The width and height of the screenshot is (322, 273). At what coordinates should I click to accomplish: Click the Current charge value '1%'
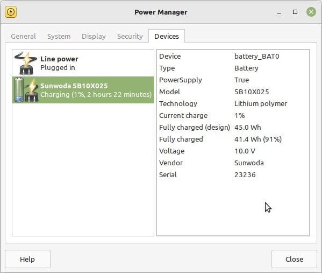tap(239, 116)
